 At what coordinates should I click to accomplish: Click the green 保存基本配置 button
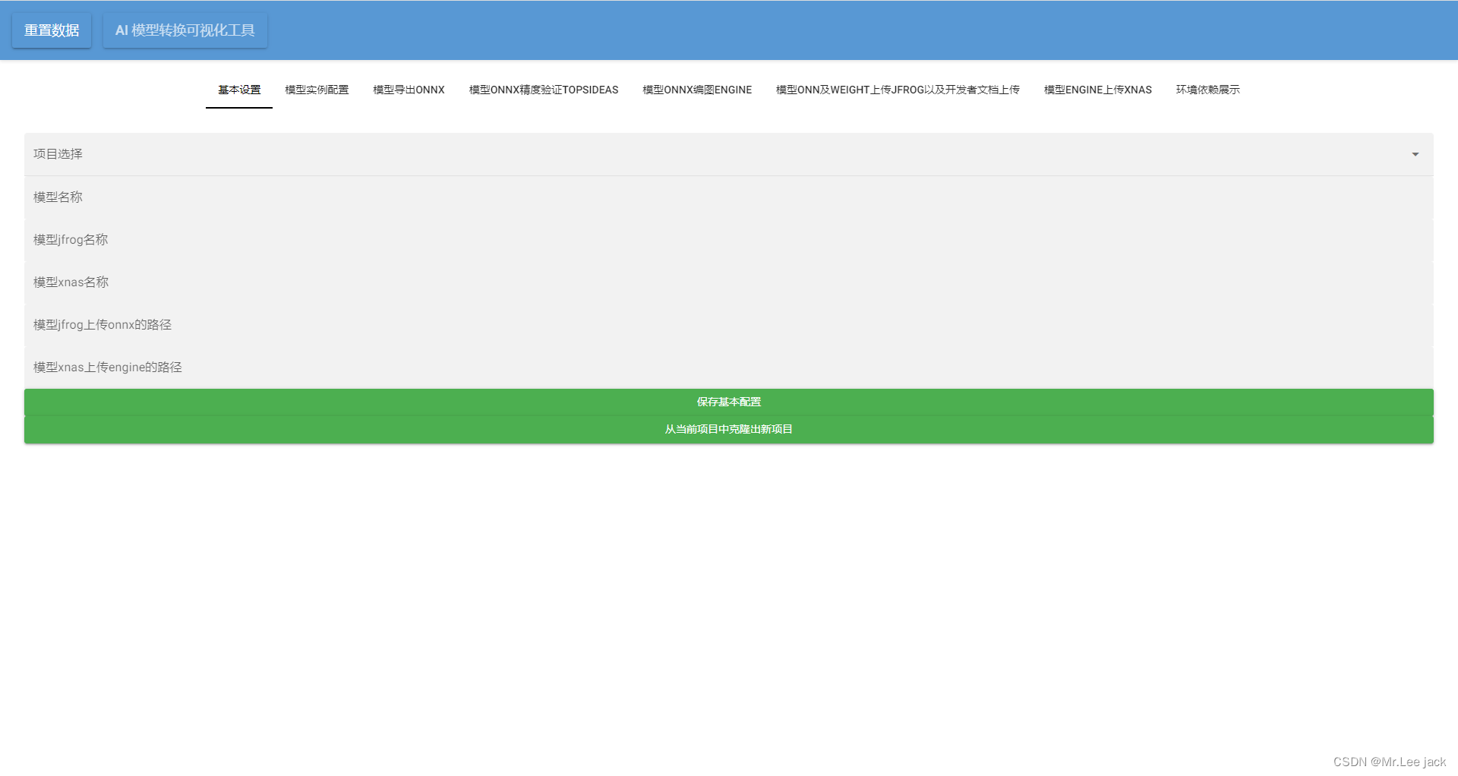point(729,402)
